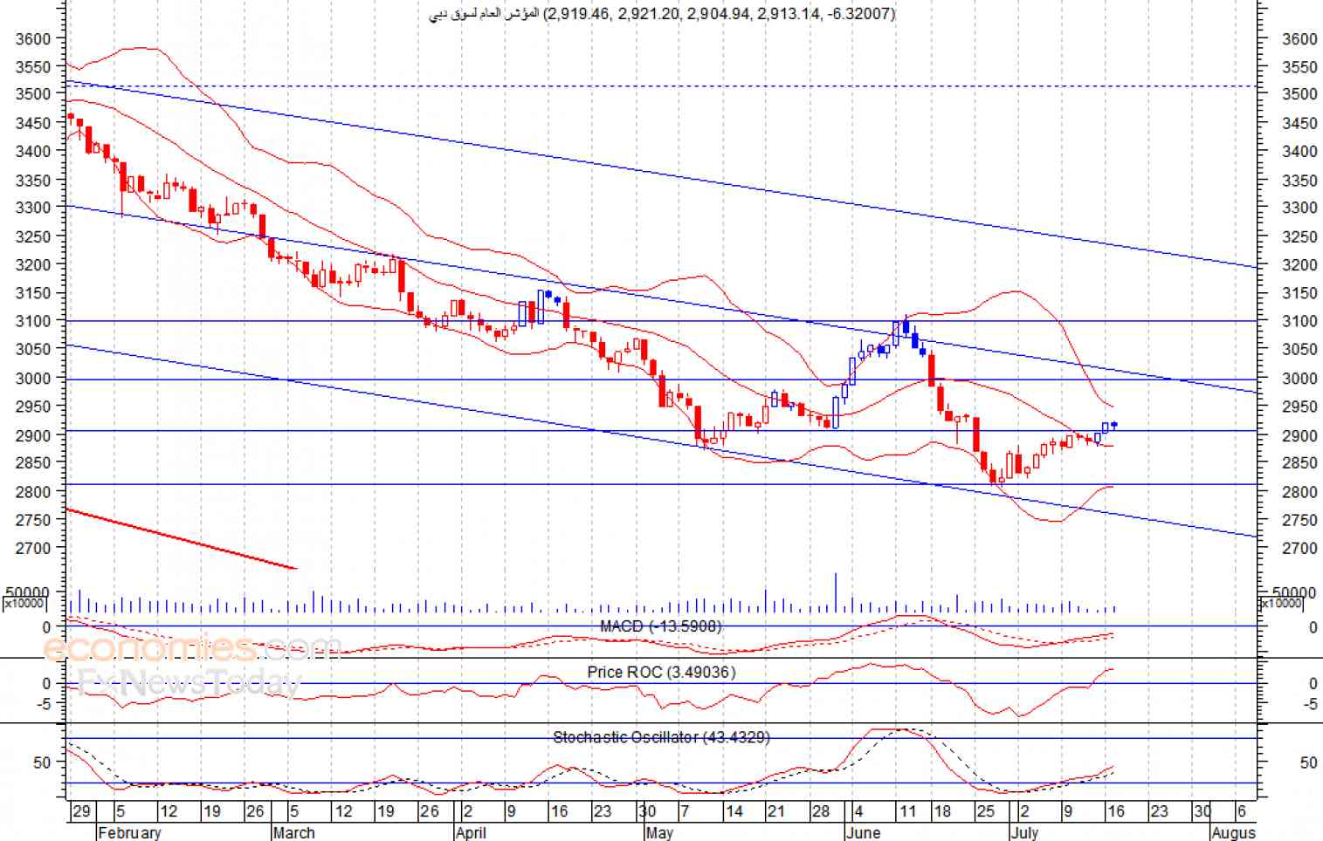Select the chart title with values 2,919.46
The image size is (1323, 841).
tap(663, 13)
